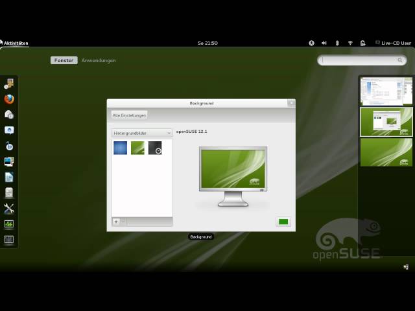The height and width of the screenshot is (311, 415).
Task: Open the file manager cabinet icon
Action: pos(9,192)
